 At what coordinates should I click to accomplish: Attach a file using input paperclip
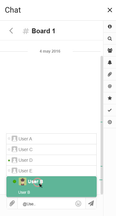[12, 203]
